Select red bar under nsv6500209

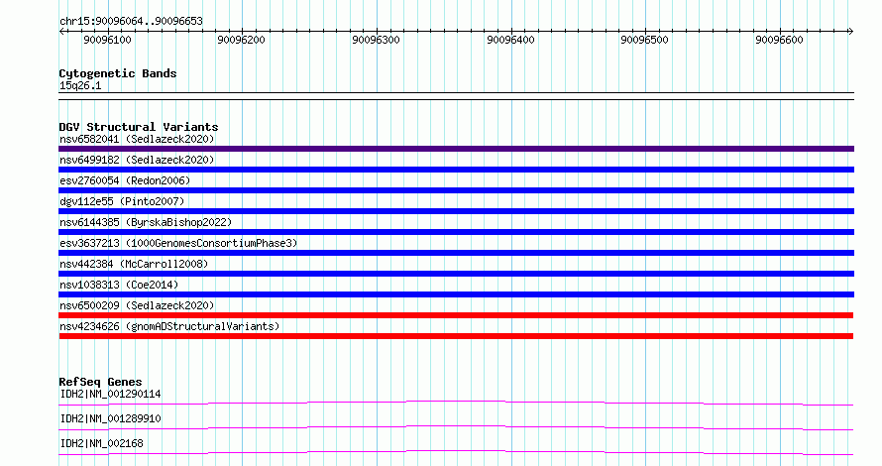click(x=456, y=315)
